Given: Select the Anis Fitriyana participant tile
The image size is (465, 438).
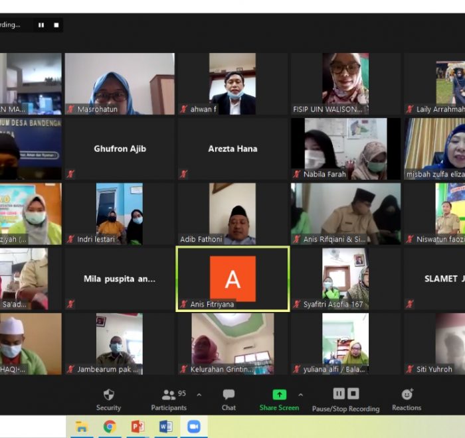Looking at the screenshot, I should 232,279.
